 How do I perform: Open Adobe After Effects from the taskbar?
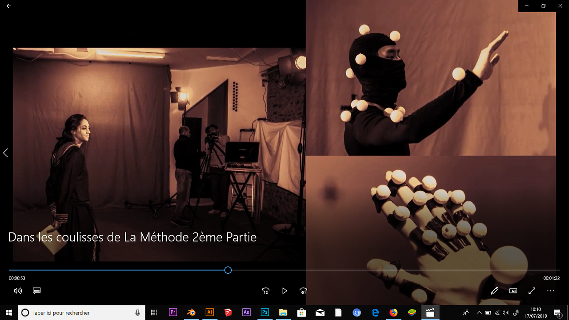pyautogui.click(x=246, y=312)
